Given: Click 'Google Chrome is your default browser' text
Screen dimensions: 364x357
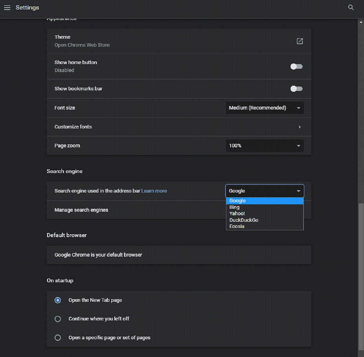Looking at the screenshot, I should [x=98, y=255].
